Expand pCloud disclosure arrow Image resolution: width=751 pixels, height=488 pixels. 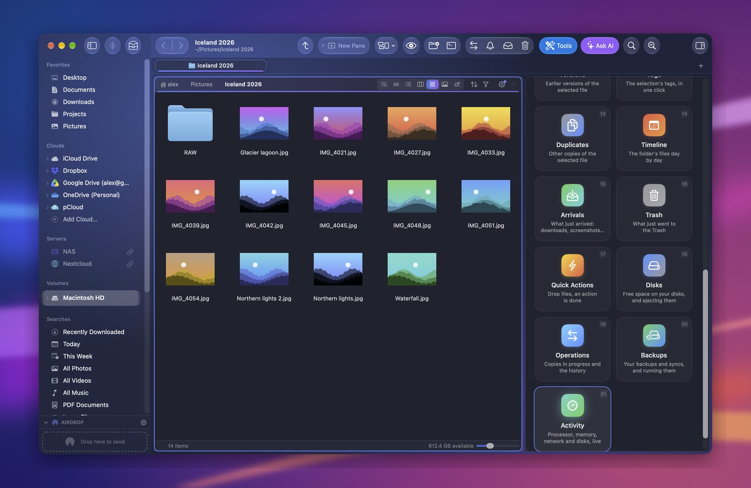tap(47, 207)
